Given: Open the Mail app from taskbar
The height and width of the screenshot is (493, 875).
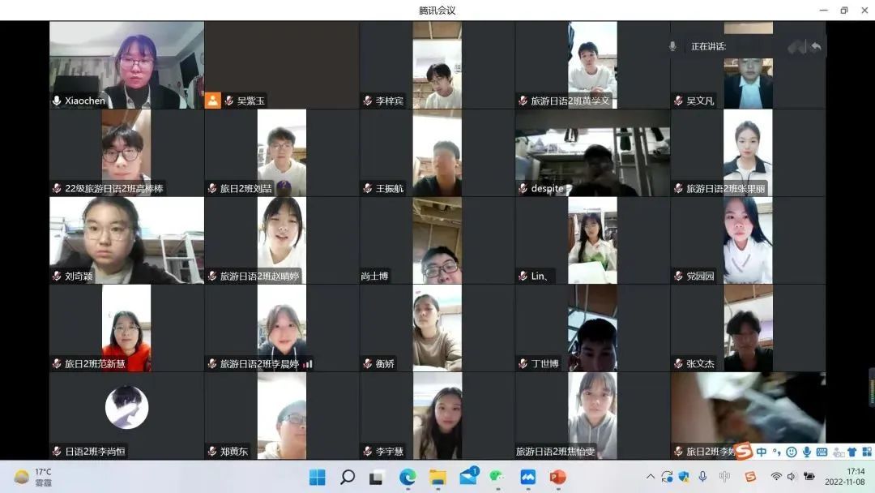Looking at the screenshot, I should pyautogui.click(x=468, y=477).
